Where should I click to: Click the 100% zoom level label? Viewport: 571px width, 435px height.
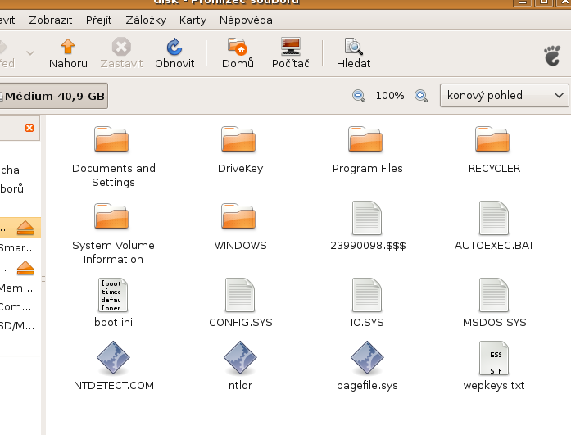coord(390,96)
